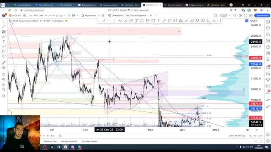
Task: Click the blue Publish button
Action: tap(262, 16)
